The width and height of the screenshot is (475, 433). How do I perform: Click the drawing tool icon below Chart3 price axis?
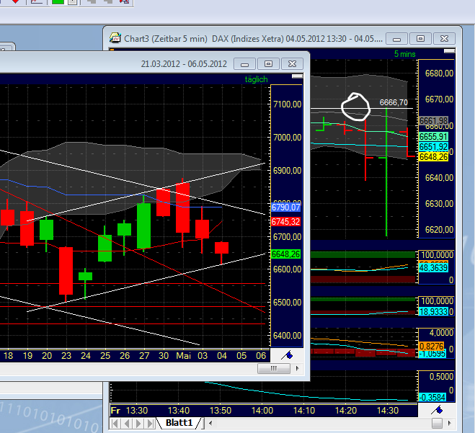click(x=437, y=410)
